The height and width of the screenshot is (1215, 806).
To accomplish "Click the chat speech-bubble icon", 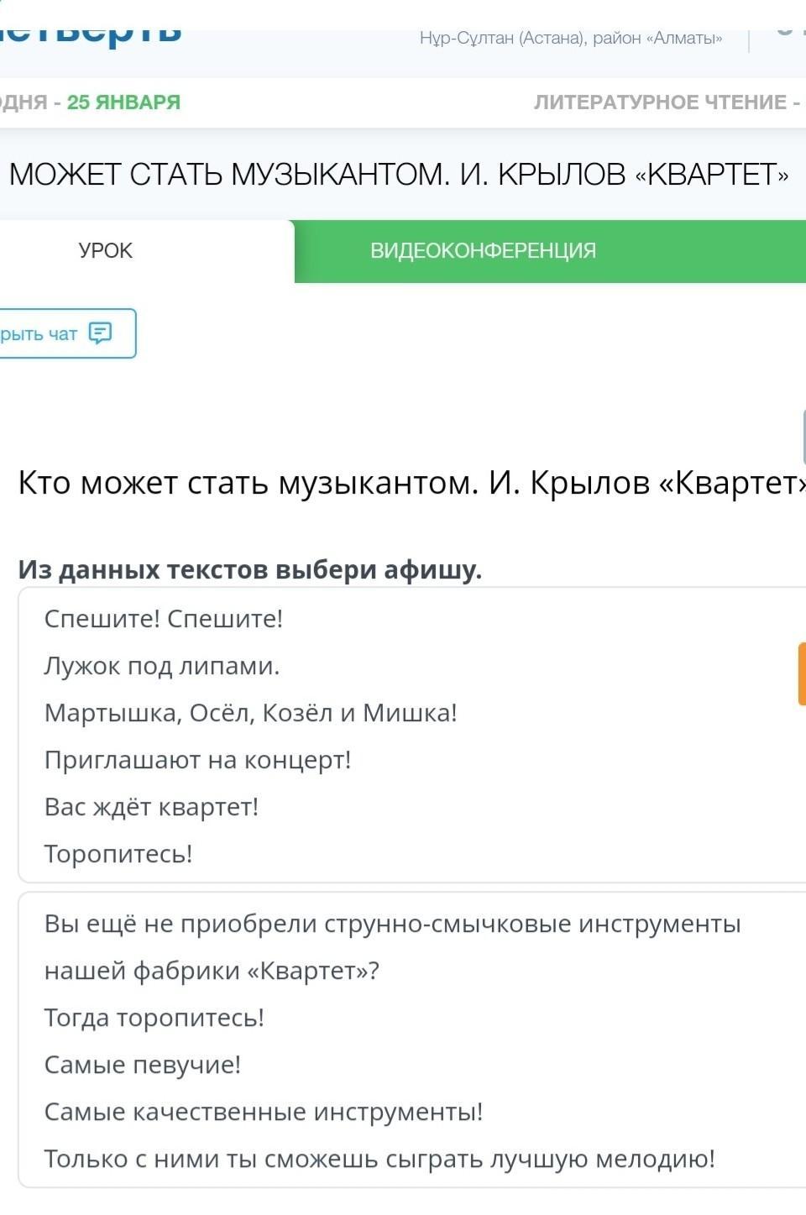I will [100, 333].
